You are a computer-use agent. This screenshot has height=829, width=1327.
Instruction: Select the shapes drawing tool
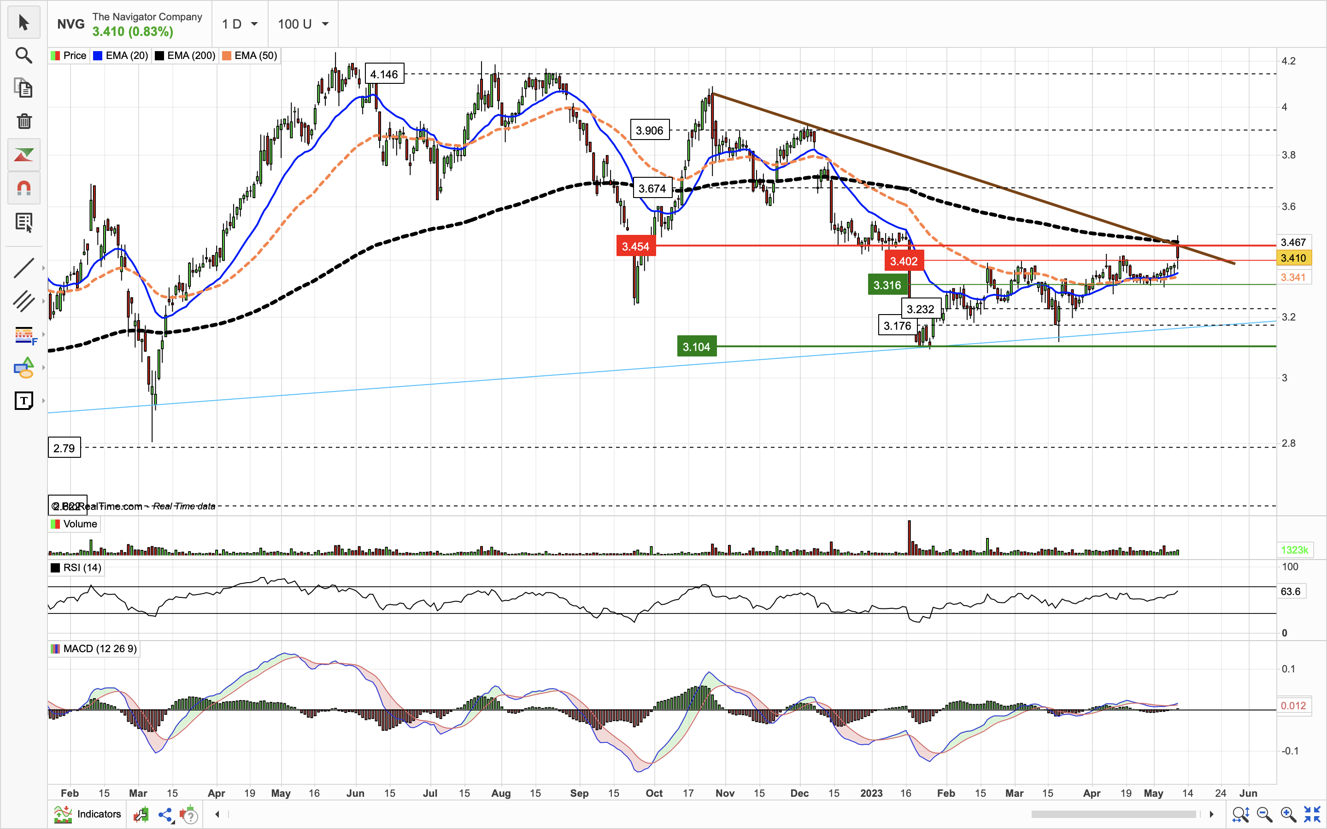(23, 368)
